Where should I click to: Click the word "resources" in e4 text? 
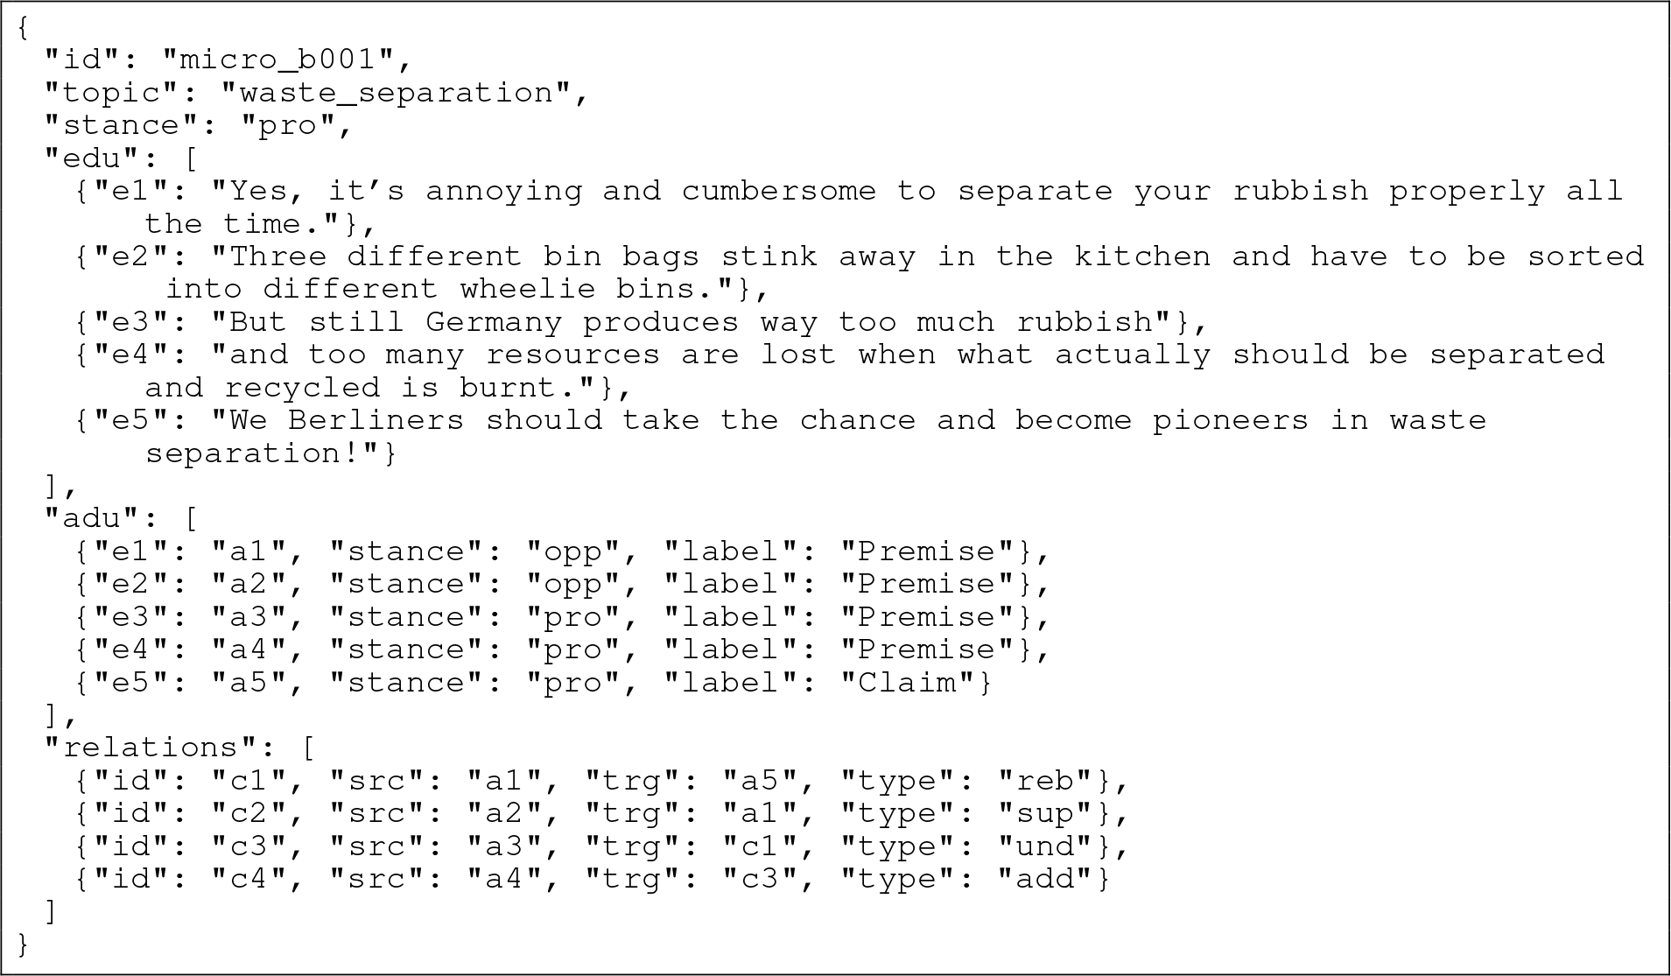(572, 355)
